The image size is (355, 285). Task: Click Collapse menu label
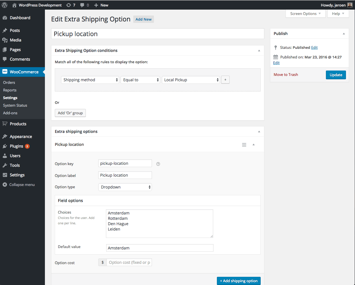pyautogui.click(x=22, y=185)
